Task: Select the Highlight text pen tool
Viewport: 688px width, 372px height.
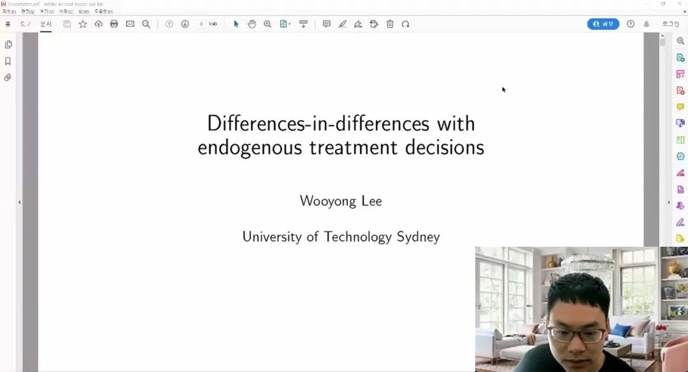Action: click(x=343, y=24)
